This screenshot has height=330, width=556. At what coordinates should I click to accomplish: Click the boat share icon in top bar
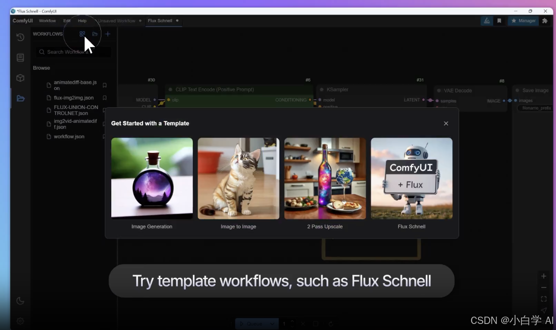pyautogui.click(x=487, y=21)
